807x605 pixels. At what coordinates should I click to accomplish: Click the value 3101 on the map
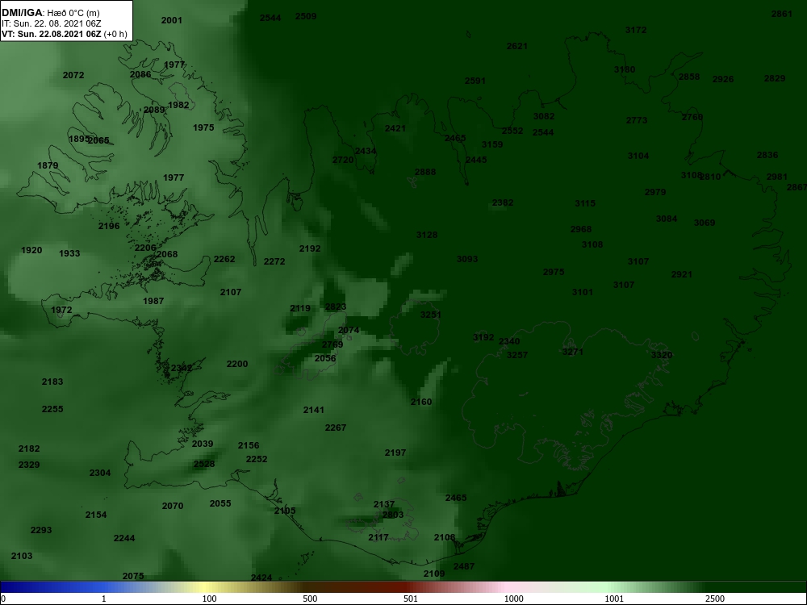pos(583,292)
